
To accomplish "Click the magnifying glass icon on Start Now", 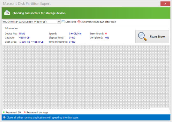I will [x=142, y=36].
